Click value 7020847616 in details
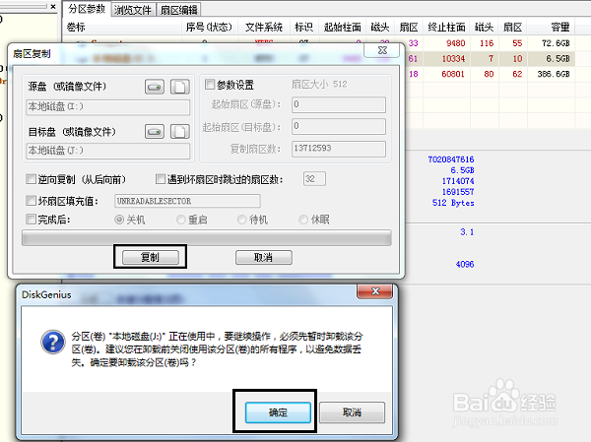The height and width of the screenshot is (442, 591). 451,159
